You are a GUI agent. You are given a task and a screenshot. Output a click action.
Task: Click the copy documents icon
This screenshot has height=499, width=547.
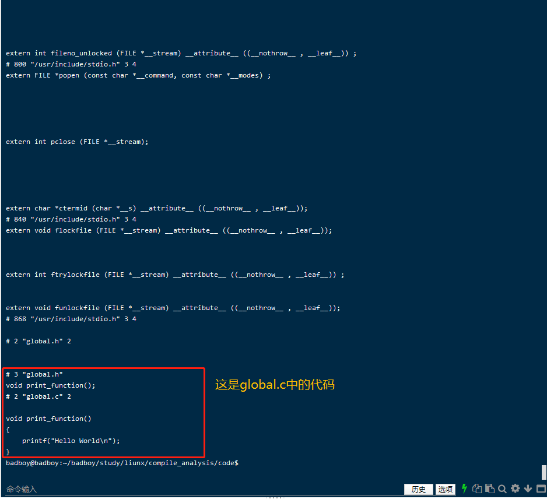[477, 489]
